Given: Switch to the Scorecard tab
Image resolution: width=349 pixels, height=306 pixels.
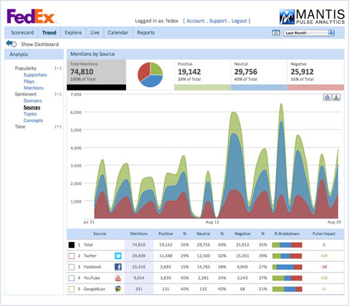Looking at the screenshot, I should point(22,33).
